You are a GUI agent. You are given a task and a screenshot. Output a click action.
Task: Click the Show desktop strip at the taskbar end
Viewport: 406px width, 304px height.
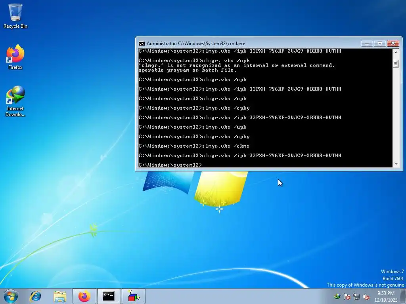pyautogui.click(x=403, y=296)
